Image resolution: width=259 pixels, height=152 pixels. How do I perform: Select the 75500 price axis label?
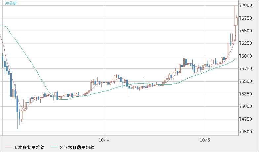point(246,81)
